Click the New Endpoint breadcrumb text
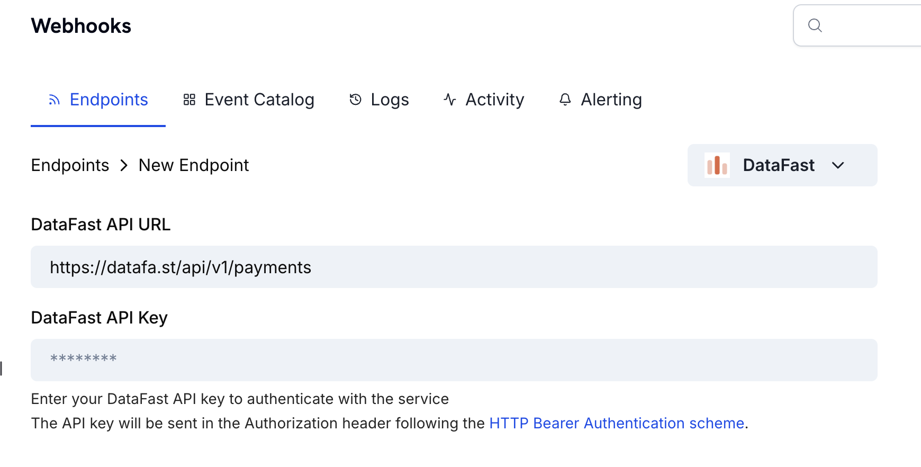The width and height of the screenshot is (921, 467). [x=194, y=165]
